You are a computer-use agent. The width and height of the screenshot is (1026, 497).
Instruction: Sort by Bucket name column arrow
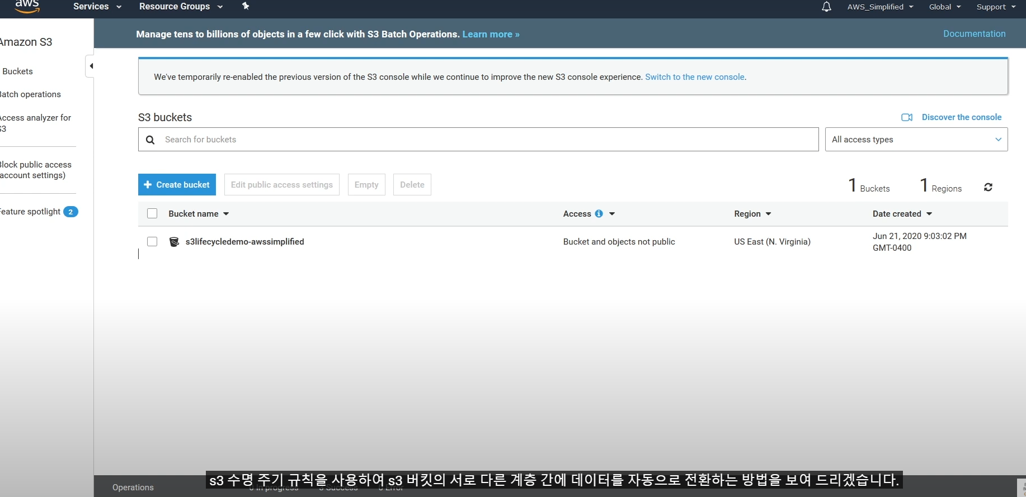pyautogui.click(x=226, y=214)
